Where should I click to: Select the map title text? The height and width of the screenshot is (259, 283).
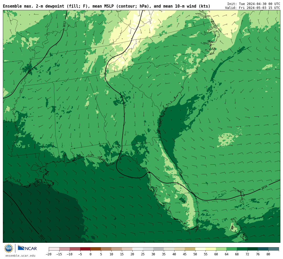[106, 6]
